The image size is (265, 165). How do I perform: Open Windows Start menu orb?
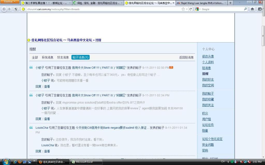pos(6,162)
